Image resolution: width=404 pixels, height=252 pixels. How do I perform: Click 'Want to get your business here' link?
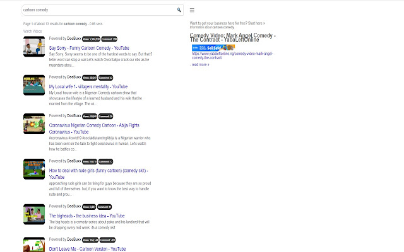coord(227,23)
